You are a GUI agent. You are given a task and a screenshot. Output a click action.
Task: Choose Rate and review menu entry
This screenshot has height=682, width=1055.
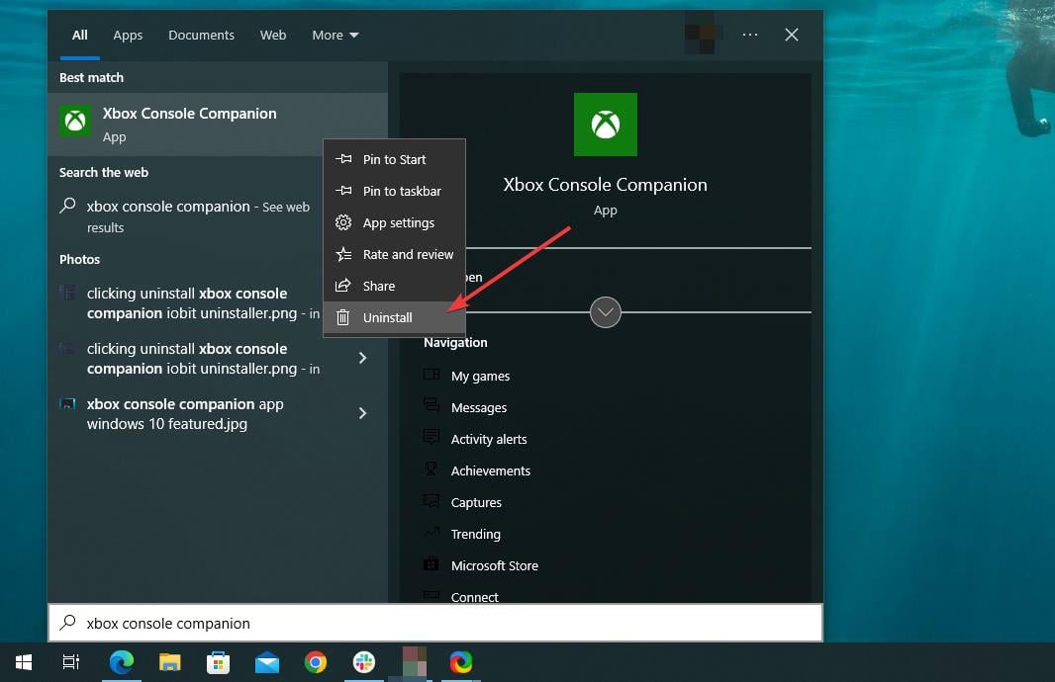[x=394, y=254]
